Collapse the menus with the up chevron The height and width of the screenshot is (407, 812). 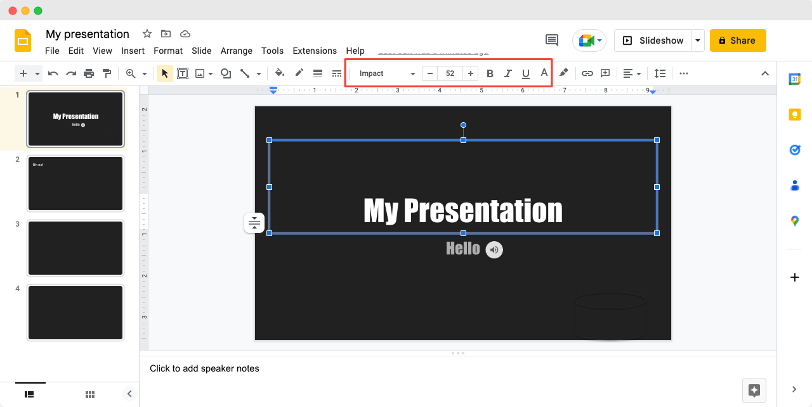[764, 73]
